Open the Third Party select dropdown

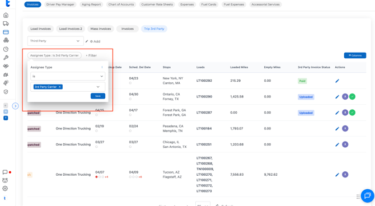click(x=55, y=41)
